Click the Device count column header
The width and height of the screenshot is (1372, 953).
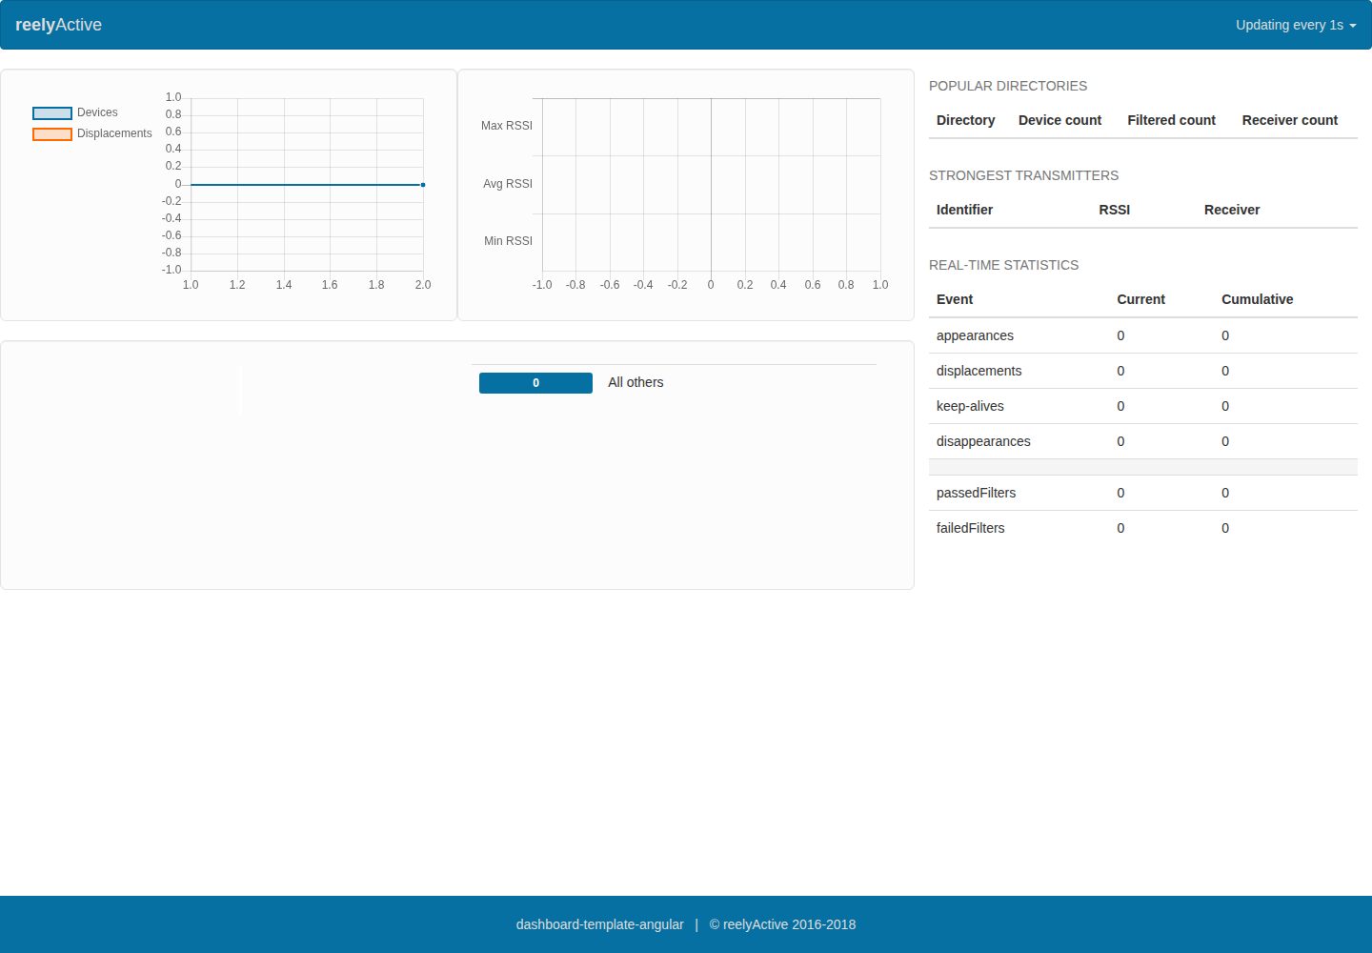[x=1059, y=120]
